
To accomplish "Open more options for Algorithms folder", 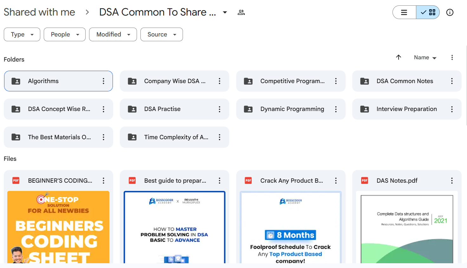I will (x=103, y=81).
